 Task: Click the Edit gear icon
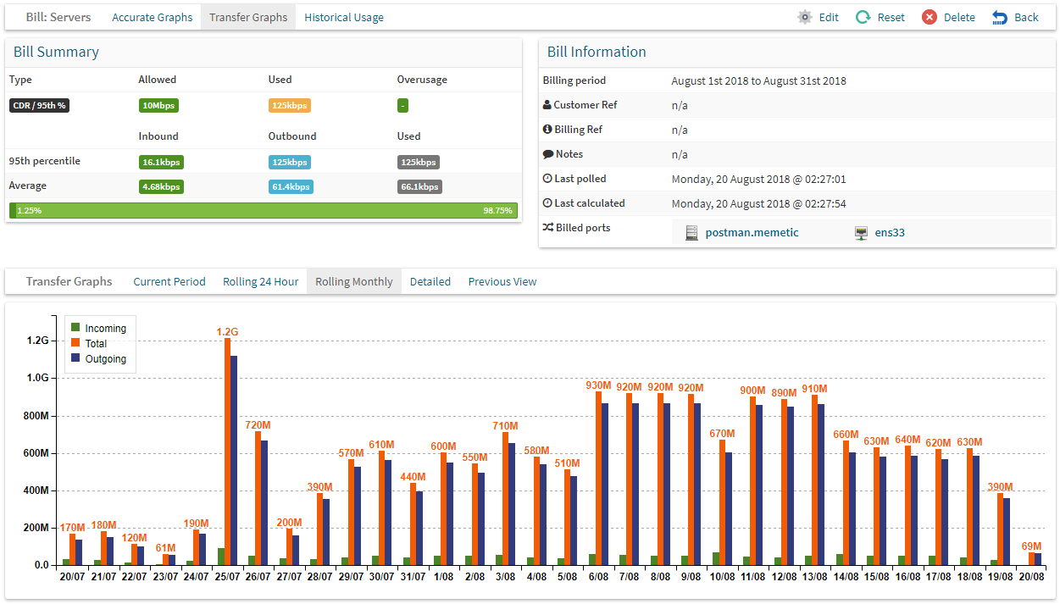(804, 17)
